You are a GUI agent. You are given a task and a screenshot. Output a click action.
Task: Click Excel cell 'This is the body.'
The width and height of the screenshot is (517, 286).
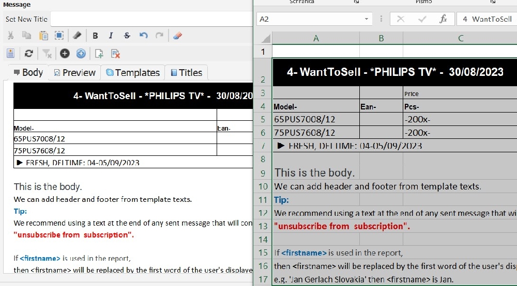316,173
